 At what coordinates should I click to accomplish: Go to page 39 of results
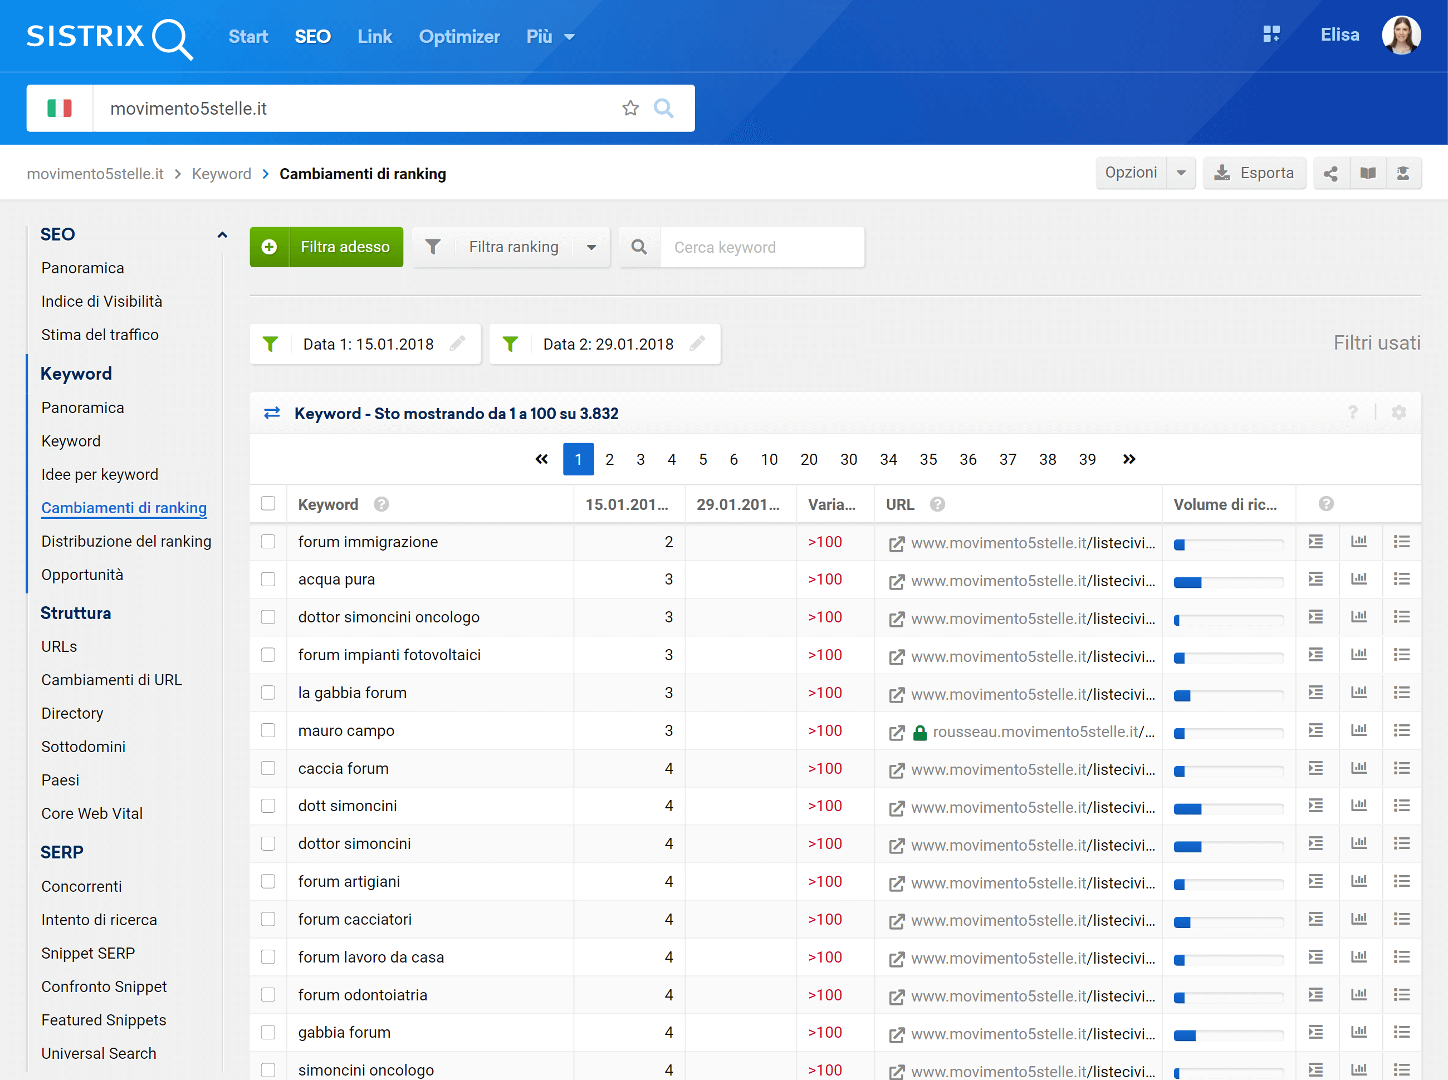tap(1087, 459)
